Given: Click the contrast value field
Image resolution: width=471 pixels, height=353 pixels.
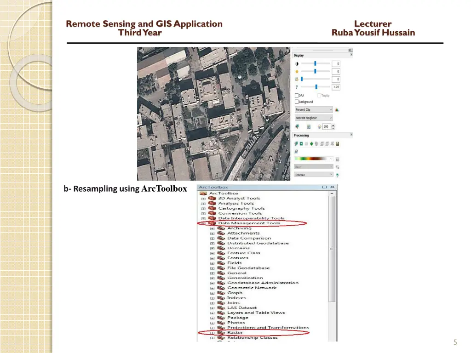Looking at the screenshot, I should pyautogui.click(x=336, y=63).
